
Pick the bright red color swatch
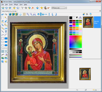(74, 24)
